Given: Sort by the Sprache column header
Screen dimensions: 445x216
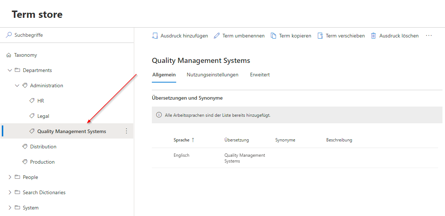Looking at the screenshot, I should click(x=182, y=140).
